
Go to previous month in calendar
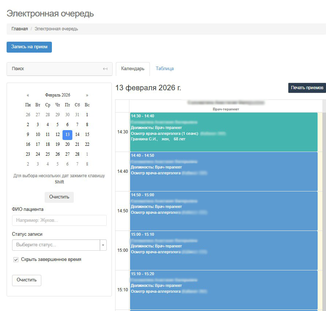pyautogui.click(x=28, y=95)
